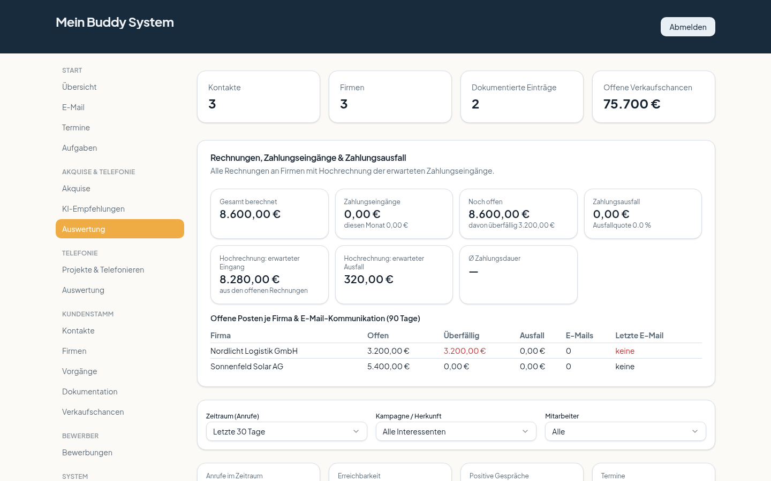Click the Hochrechnung erwarteter Eingang card
The image size is (771, 481).
coord(269,275)
